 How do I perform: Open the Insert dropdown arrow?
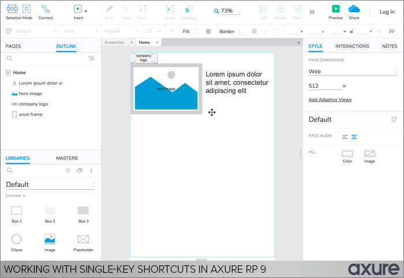pyautogui.click(x=86, y=12)
